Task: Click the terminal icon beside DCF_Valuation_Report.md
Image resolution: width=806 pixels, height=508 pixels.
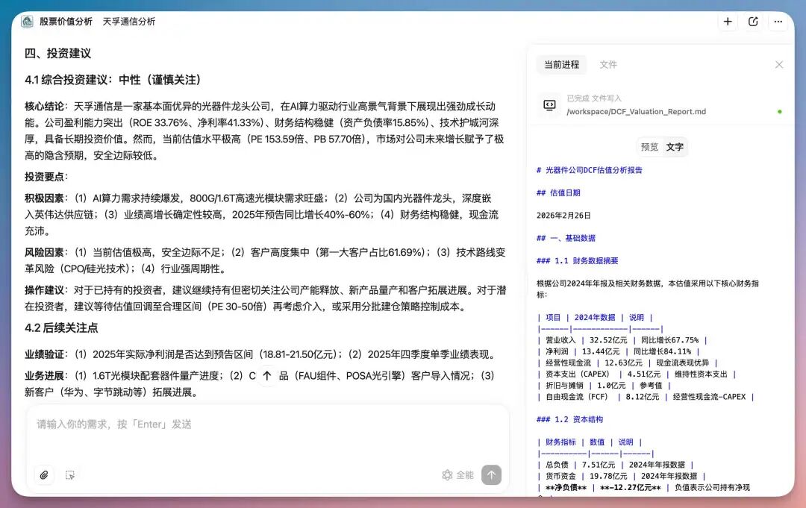Action: [x=550, y=104]
